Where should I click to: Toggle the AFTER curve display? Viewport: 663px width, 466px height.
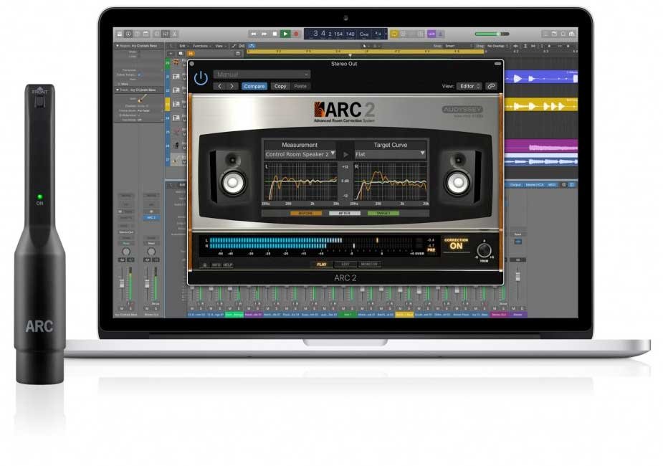tap(345, 214)
